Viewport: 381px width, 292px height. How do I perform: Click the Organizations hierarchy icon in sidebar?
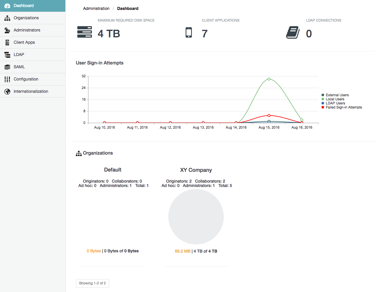(x=7, y=18)
